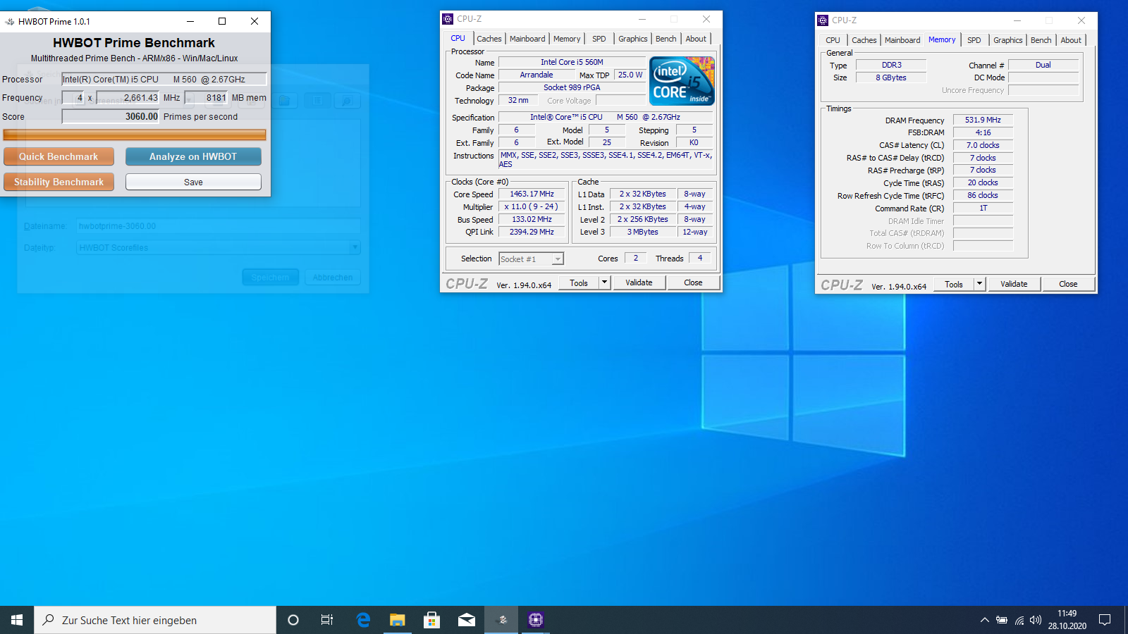Open the Mail app in taskbar
This screenshot has width=1128, height=634.
pos(467,620)
